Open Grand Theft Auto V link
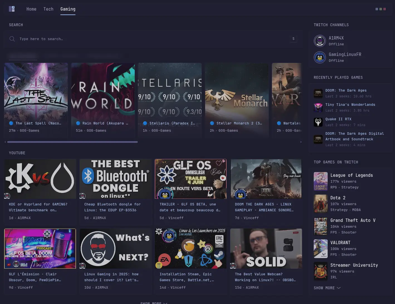Screen dimensions: 395x304 point(353,220)
